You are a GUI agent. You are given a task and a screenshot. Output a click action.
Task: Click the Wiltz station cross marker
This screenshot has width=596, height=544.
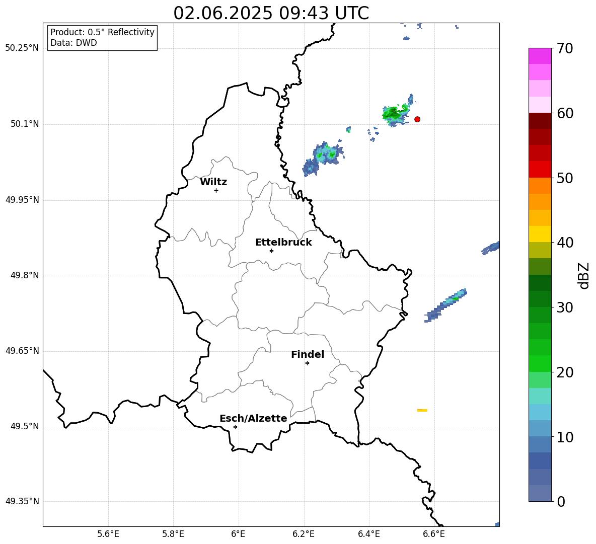(x=216, y=190)
